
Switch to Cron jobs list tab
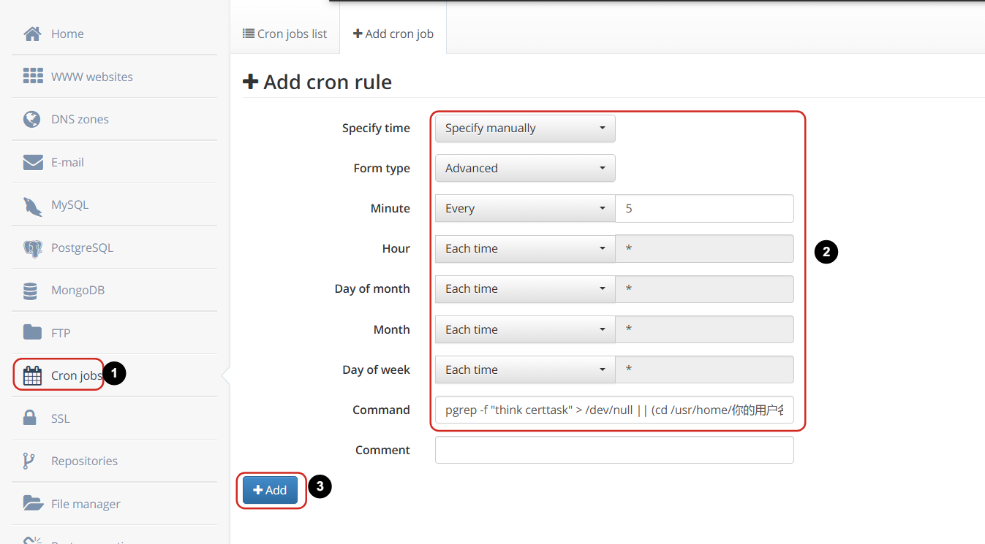click(x=285, y=34)
